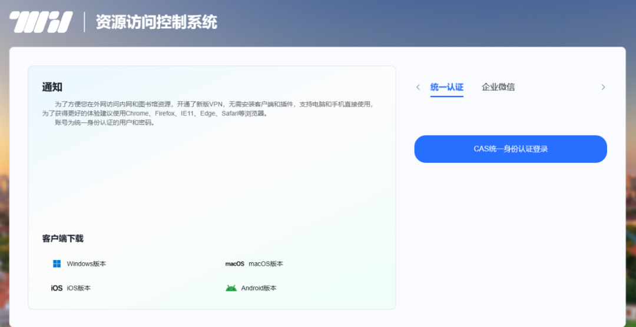The height and width of the screenshot is (327, 636).
Task: Click the Windows logo icon
Action: coord(57,263)
